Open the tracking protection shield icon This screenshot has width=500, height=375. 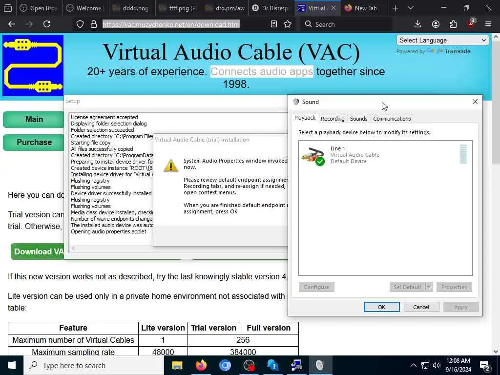(80, 24)
